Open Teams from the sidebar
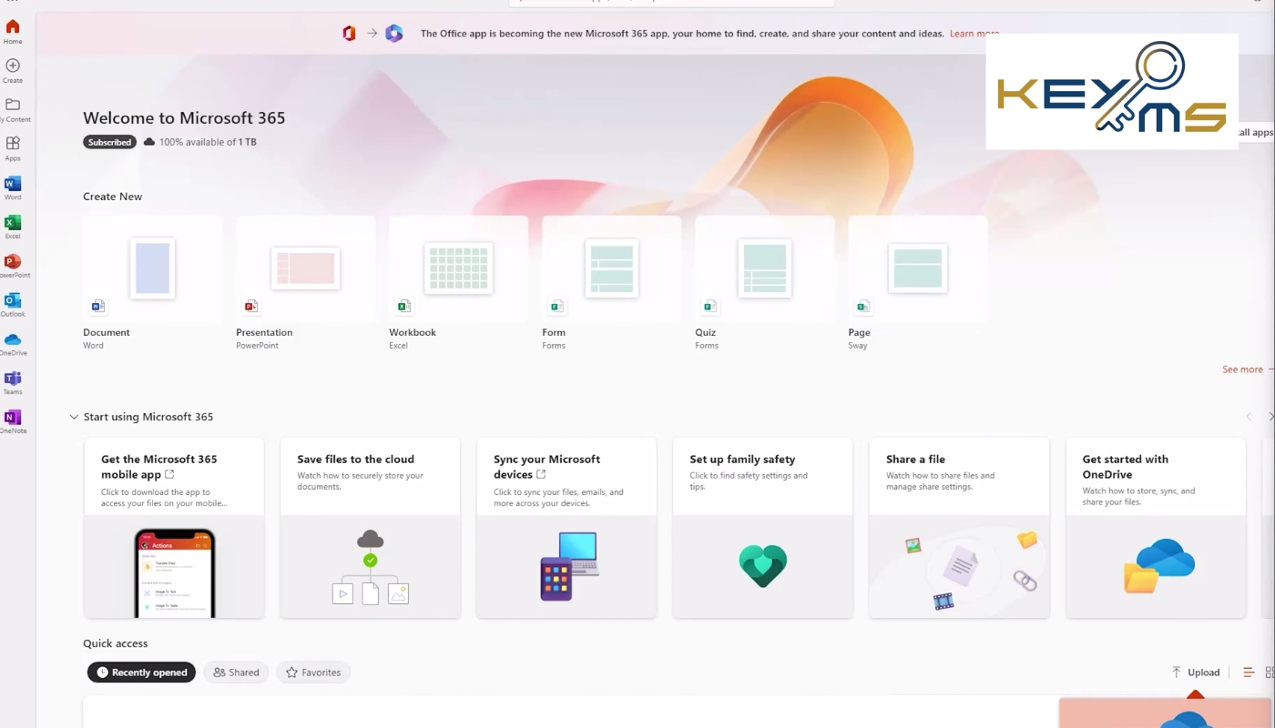The width and height of the screenshot is (1275, 728). coord(13,382)
